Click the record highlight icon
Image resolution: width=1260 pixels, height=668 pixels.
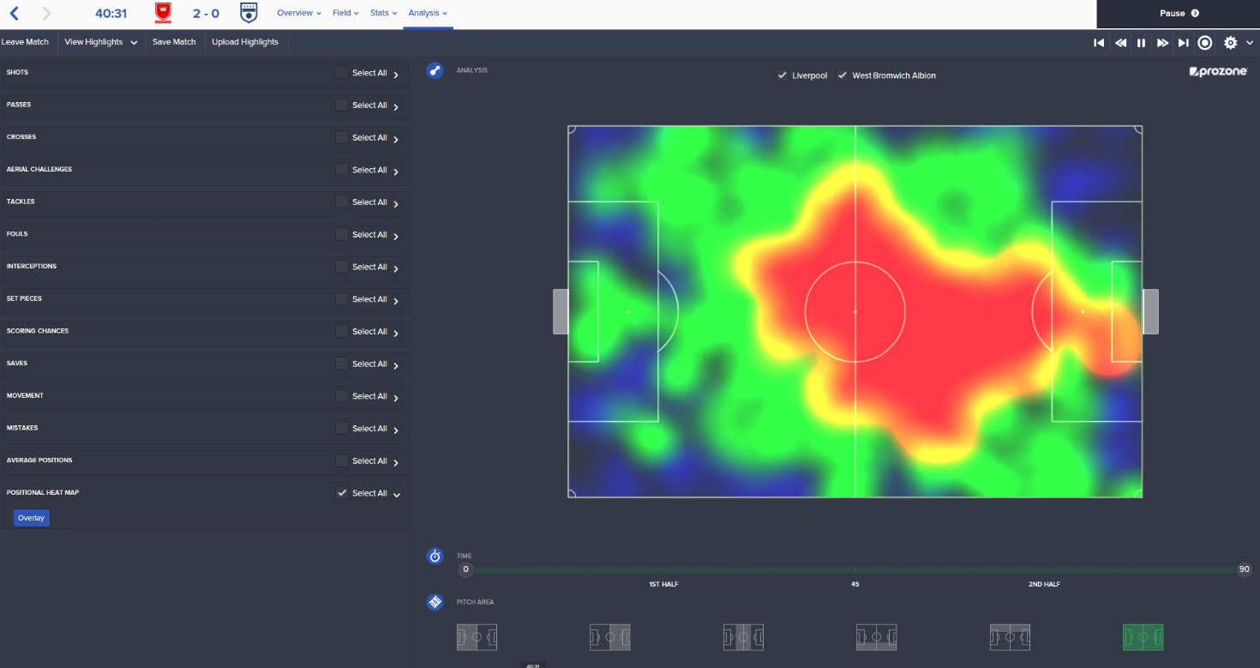pos(1207,42)
